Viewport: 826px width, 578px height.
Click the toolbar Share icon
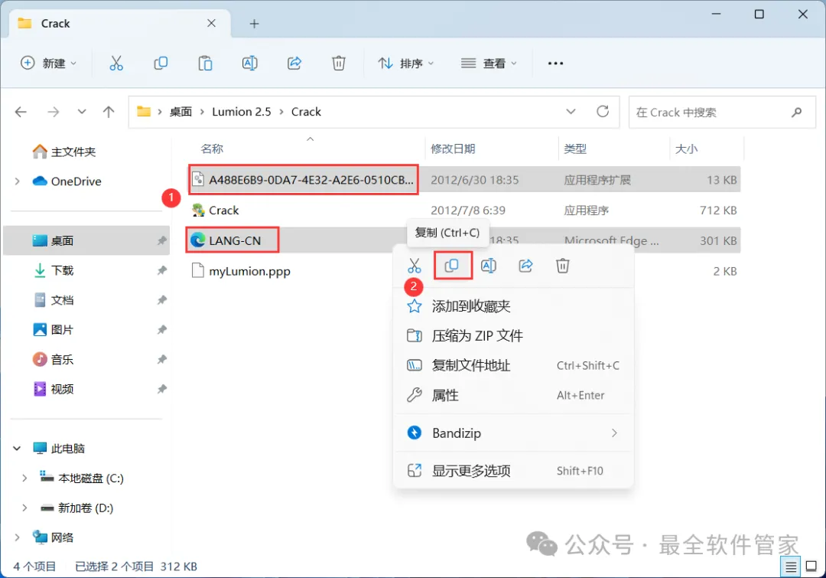[294, 64]
